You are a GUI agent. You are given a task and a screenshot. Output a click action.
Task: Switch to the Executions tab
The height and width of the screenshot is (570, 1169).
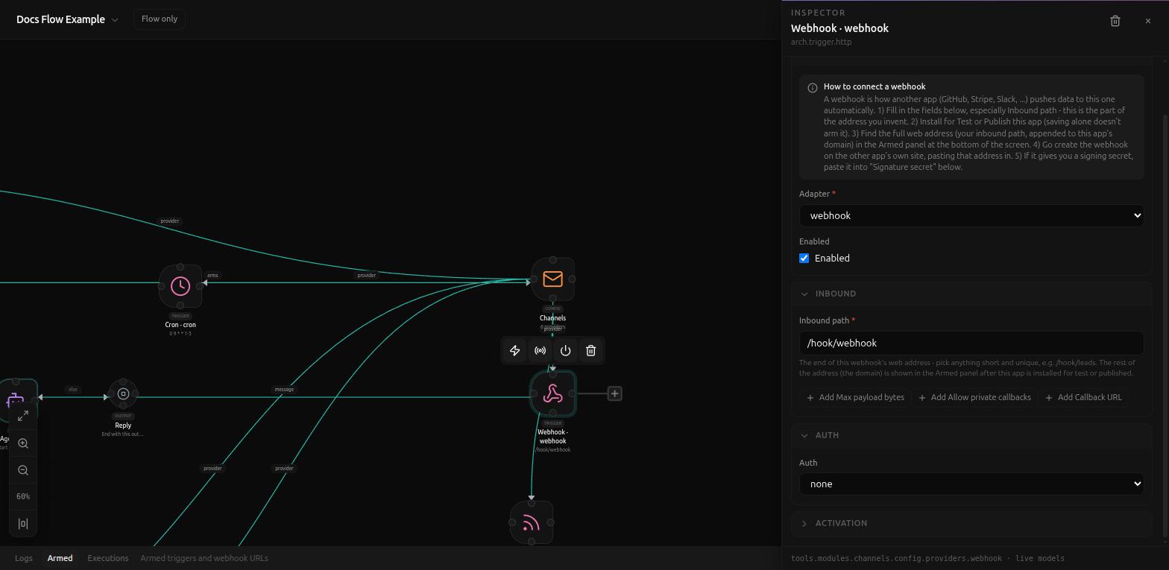coord(108,558)
